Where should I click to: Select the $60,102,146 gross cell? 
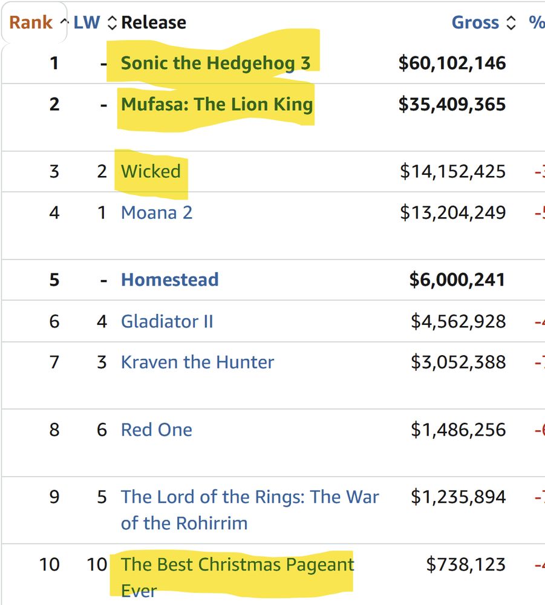(x=452, y=63)
